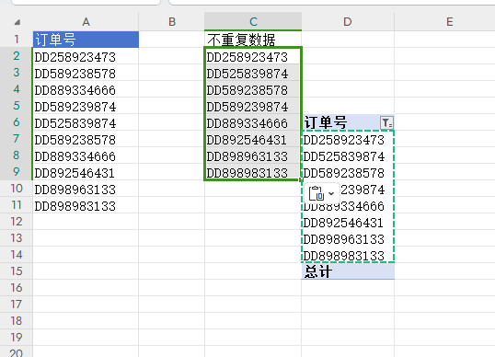Viewport: 495px width, 357px height.
Task: Click cell C7 with DD892546431
Action: (253, 139)
